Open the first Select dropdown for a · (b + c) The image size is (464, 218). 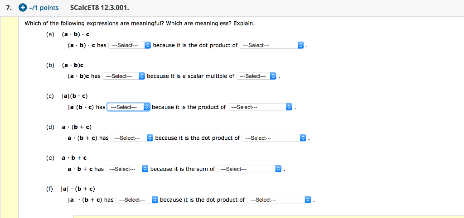pyautogui.click(x=132, y=138)
